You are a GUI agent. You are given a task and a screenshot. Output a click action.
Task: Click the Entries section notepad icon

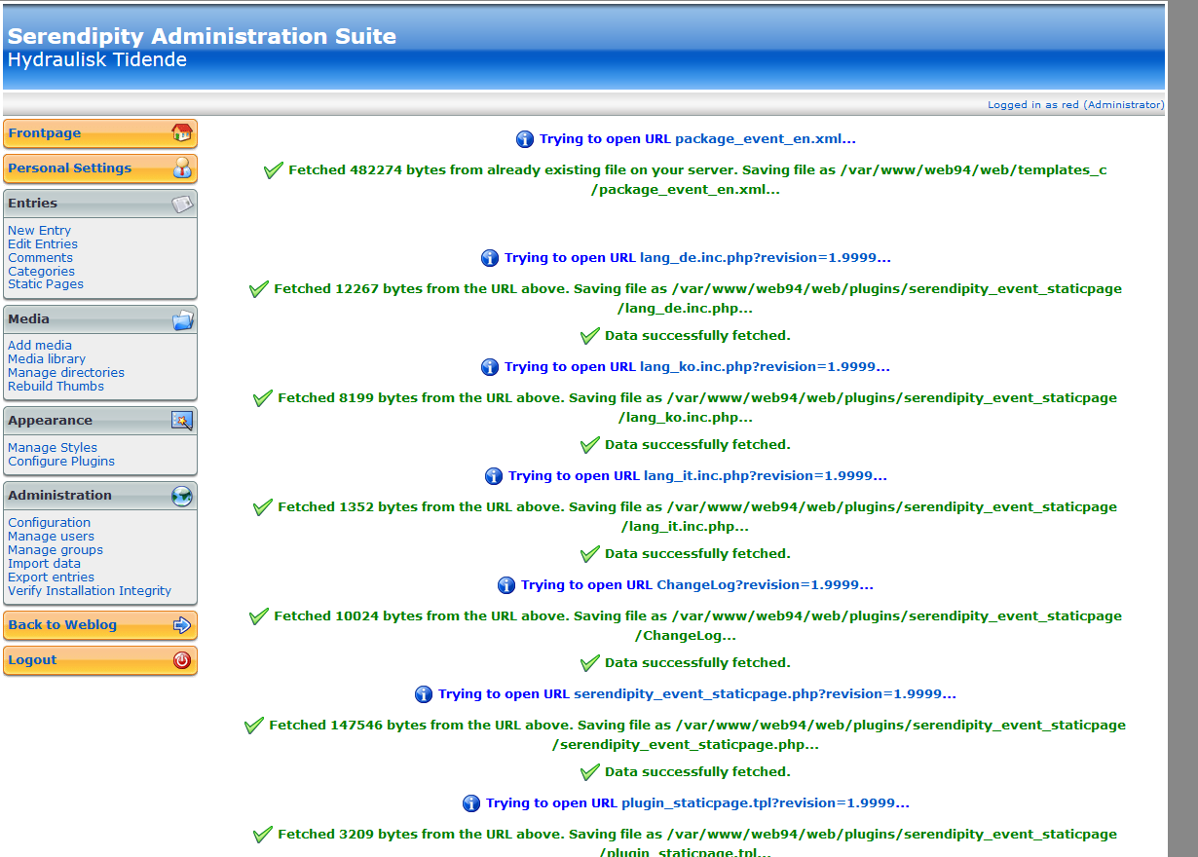pyautogui.click(x=182, y=204)
